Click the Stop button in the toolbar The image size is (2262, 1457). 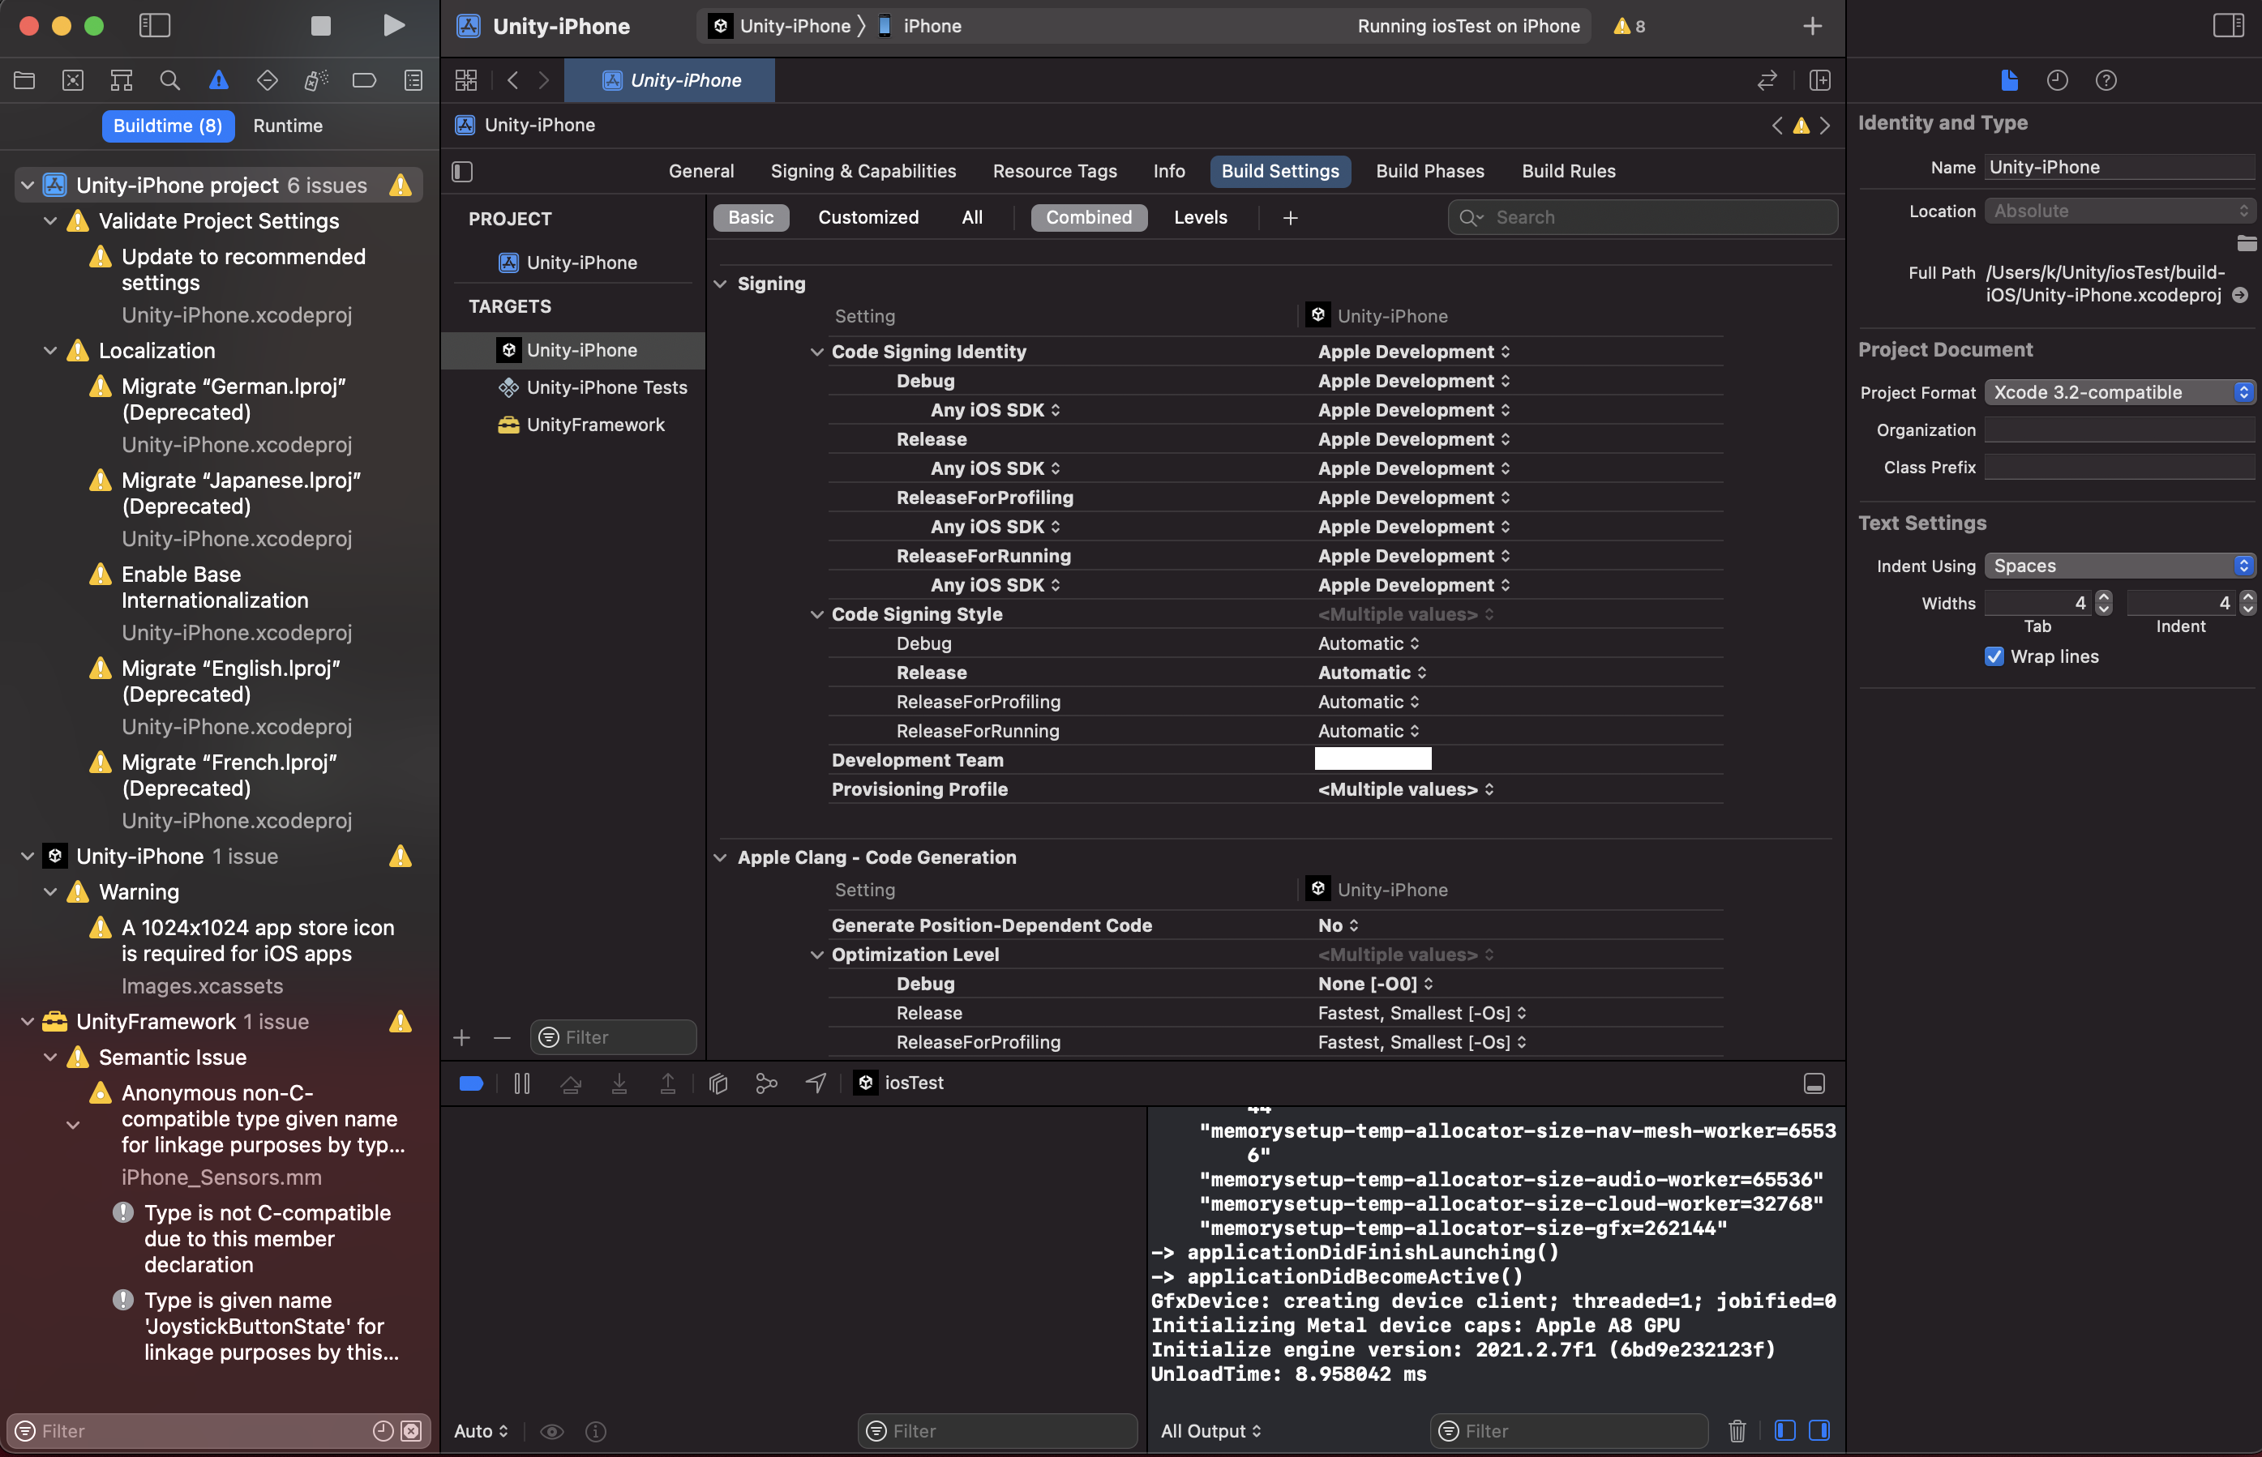coord(321,26)
